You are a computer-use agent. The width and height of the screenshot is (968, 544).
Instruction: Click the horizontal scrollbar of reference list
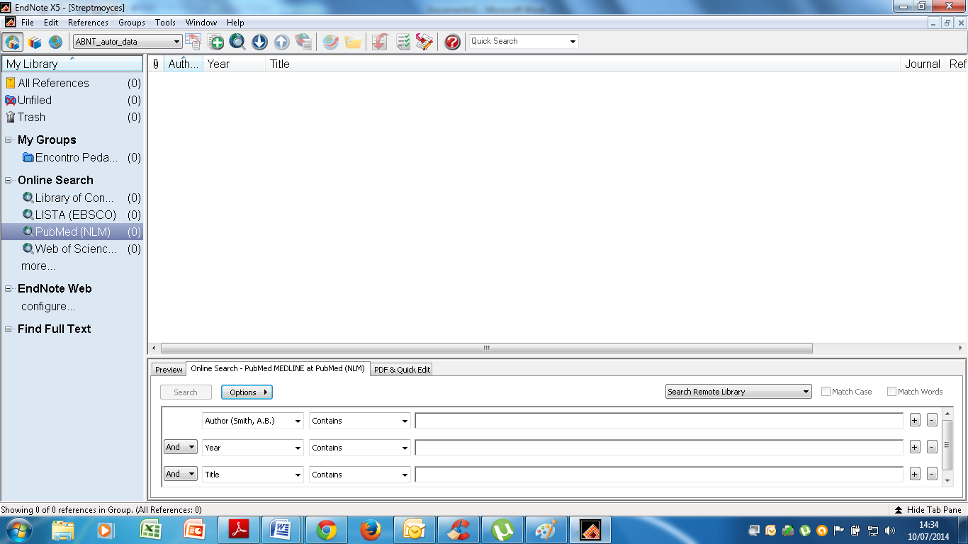[486, 348]
